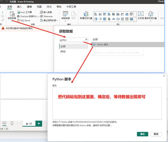Insert a map globe visual
Screen dimensions: 168x142
(109, 19)
